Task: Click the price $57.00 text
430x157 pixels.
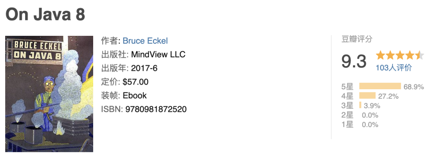Action: [x=135, y=82]
